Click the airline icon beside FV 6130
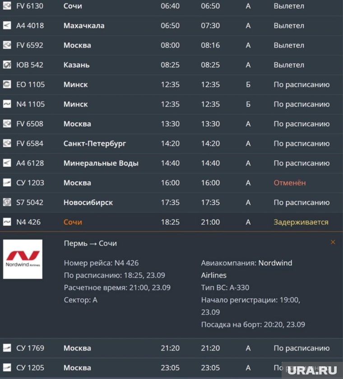 (7, 6)
